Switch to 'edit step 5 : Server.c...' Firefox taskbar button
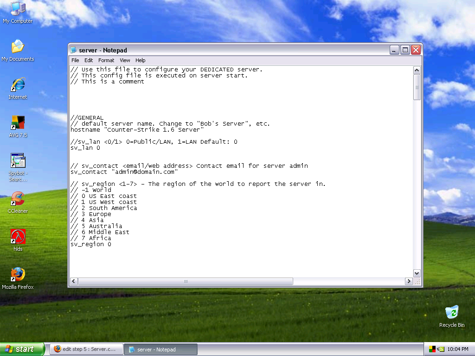 (86, 349)
